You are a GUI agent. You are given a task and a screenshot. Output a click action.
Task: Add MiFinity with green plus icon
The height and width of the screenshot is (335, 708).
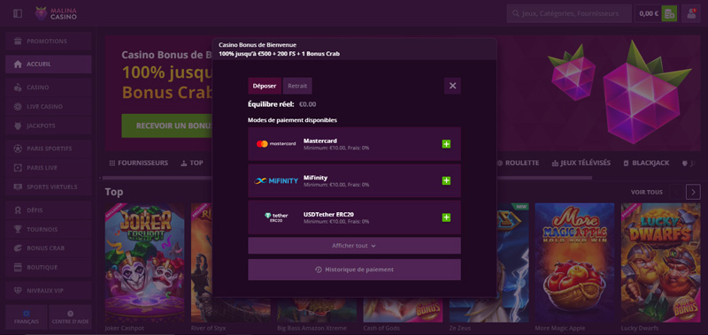click(x=446, y=180)
